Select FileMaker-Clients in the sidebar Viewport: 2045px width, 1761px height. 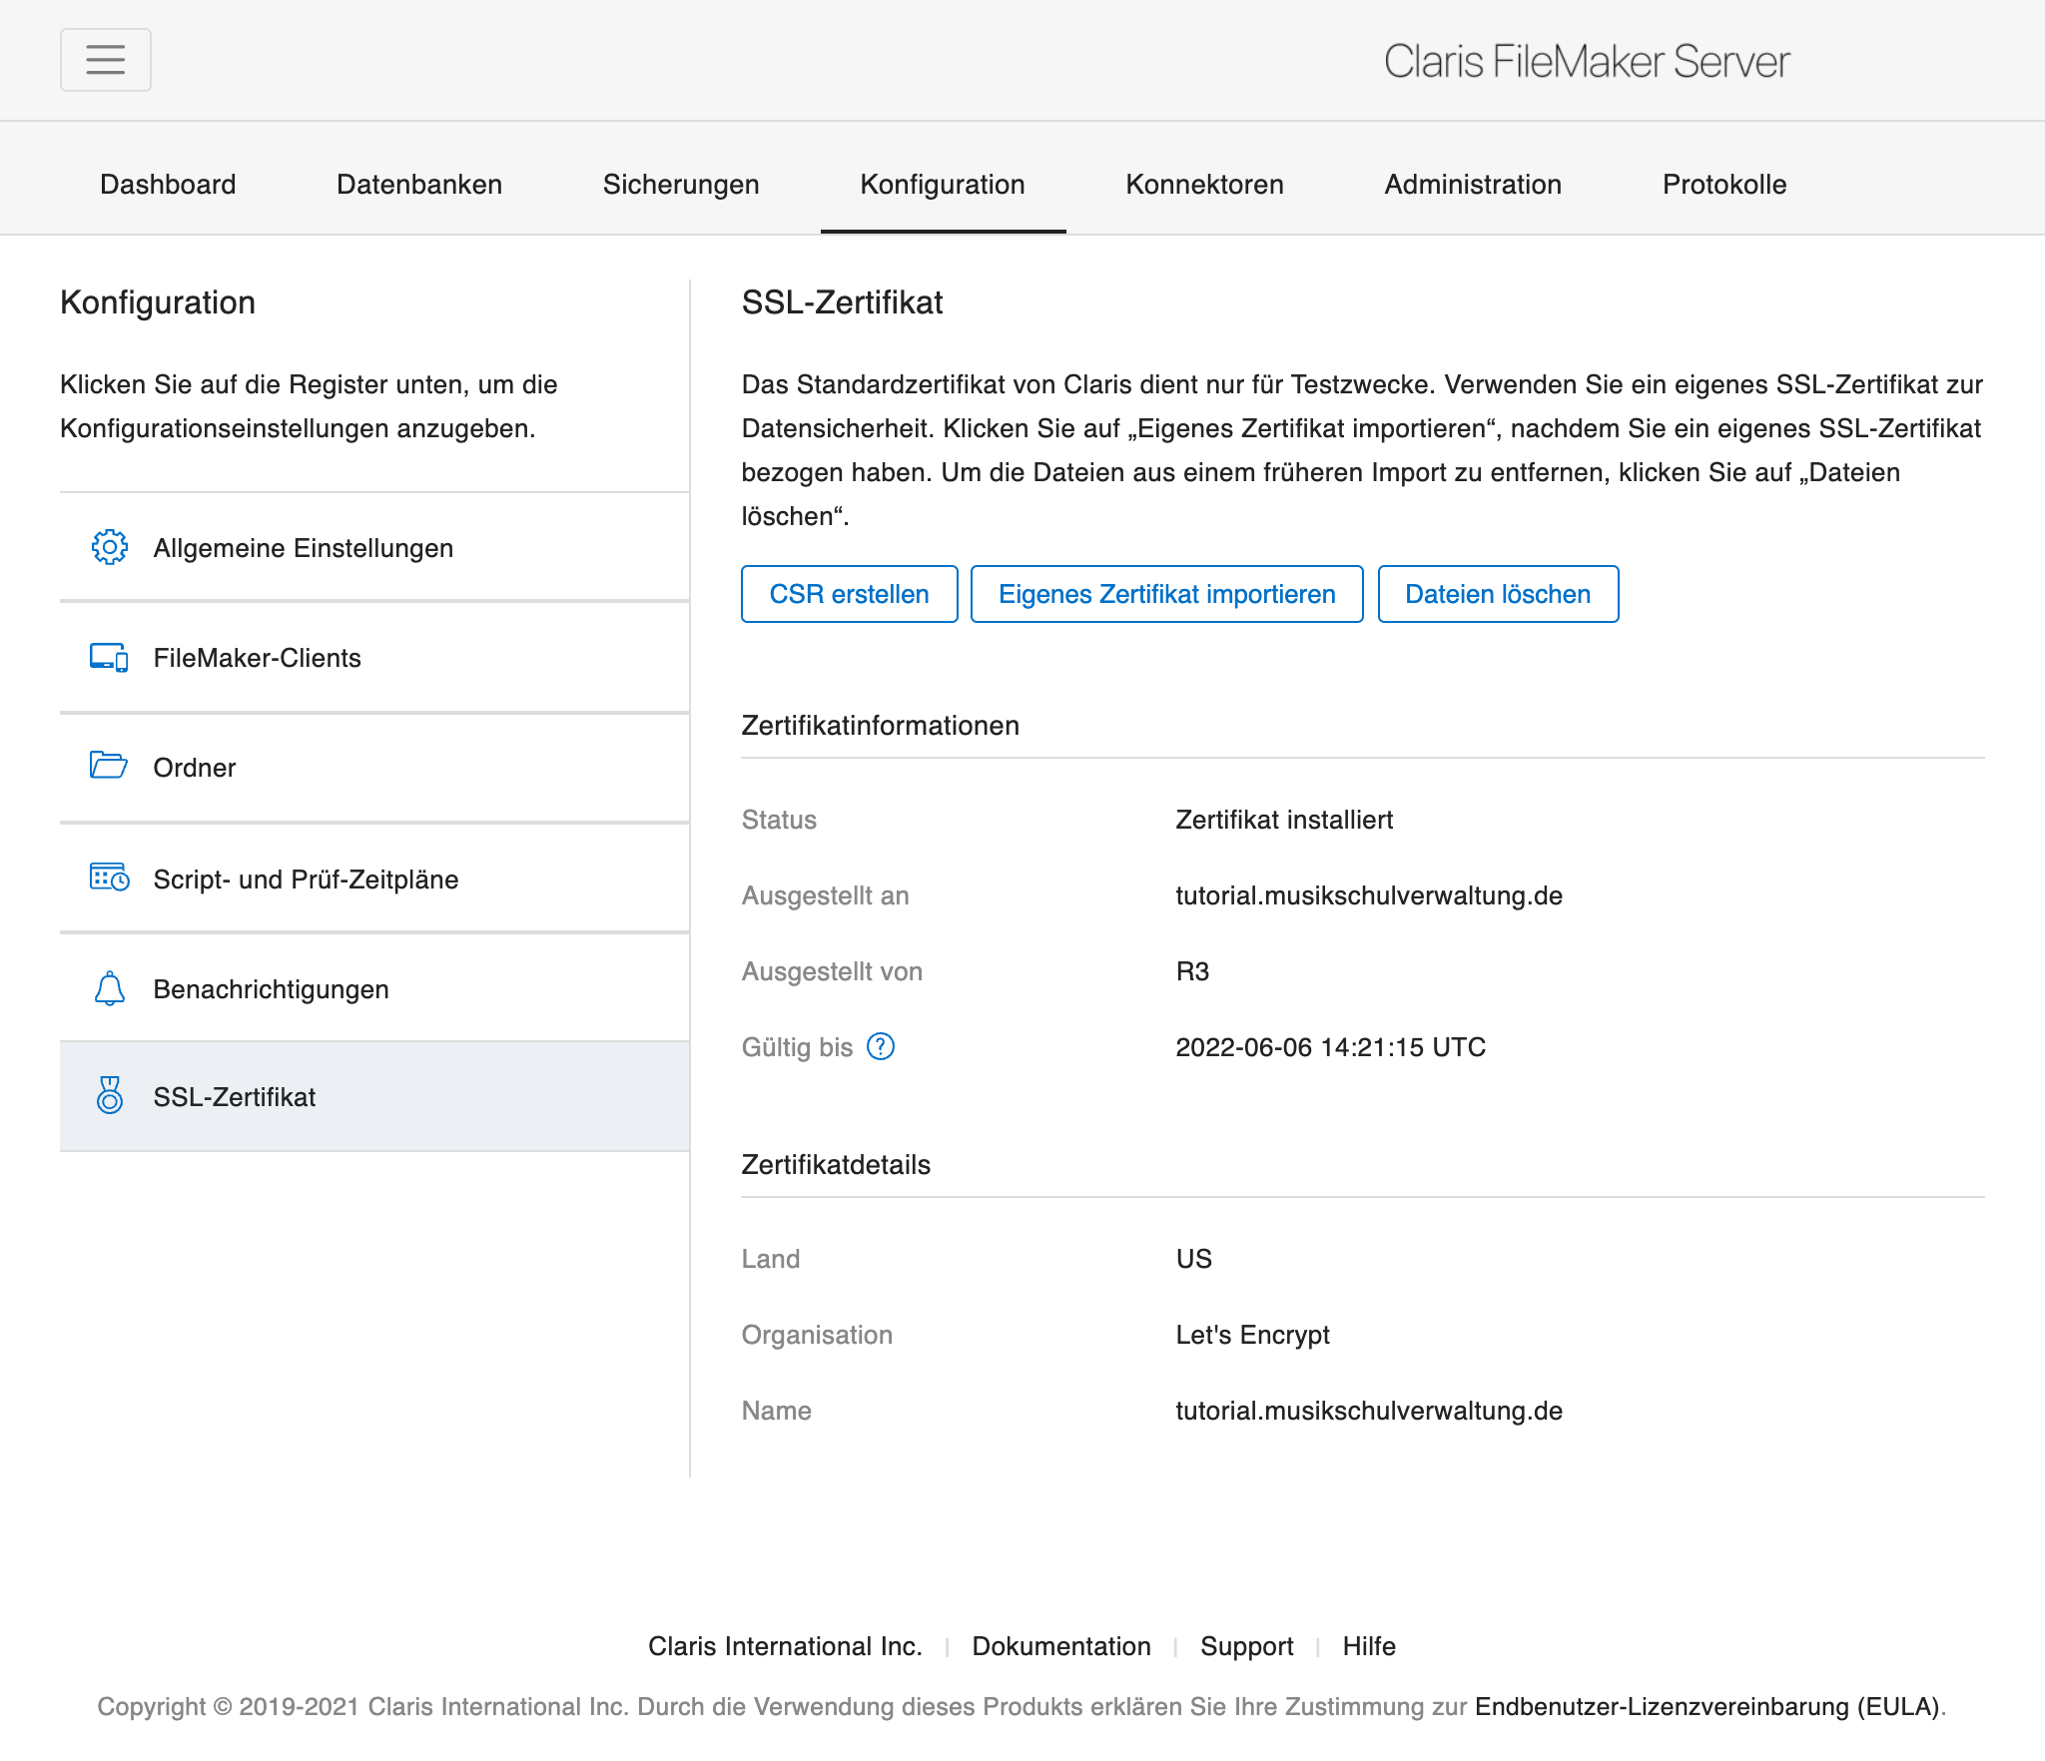374,658
